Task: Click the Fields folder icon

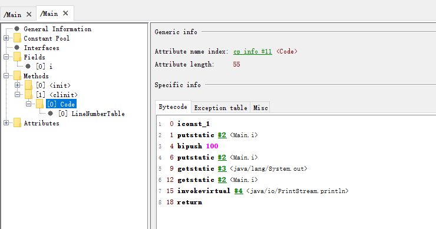Action: (17, 57)
